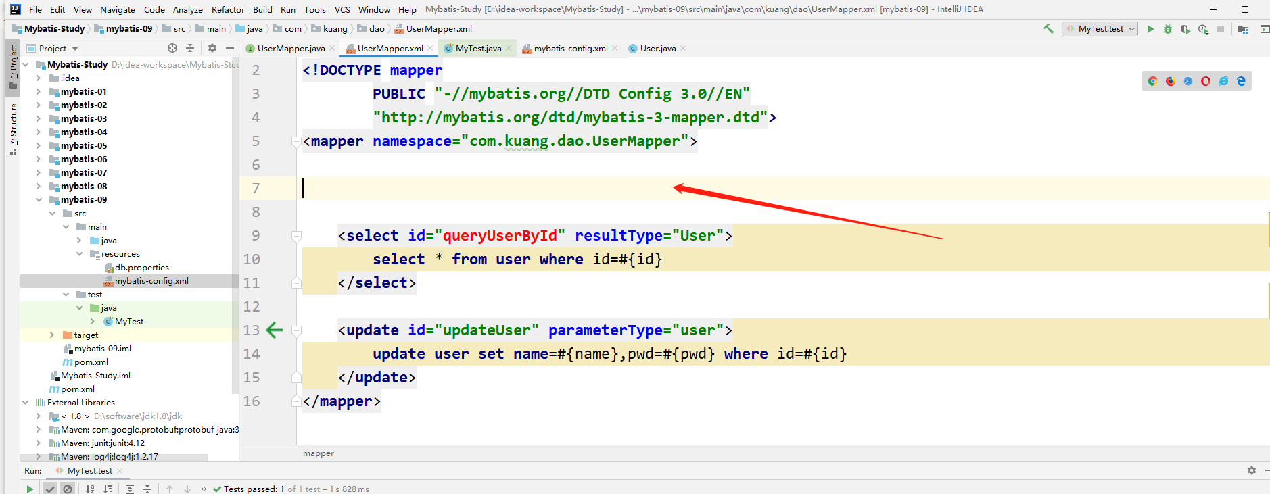
Task: Close MyTest.test run tab
Action: tap(120, 471)
